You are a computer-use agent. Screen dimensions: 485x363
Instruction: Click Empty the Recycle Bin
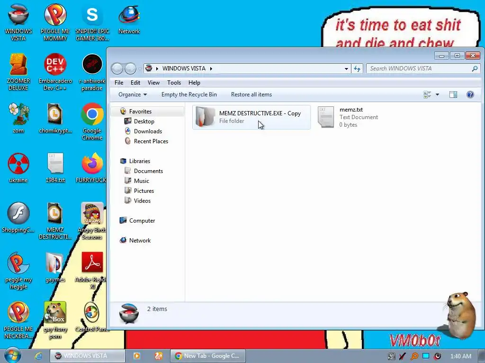[189, 95]
